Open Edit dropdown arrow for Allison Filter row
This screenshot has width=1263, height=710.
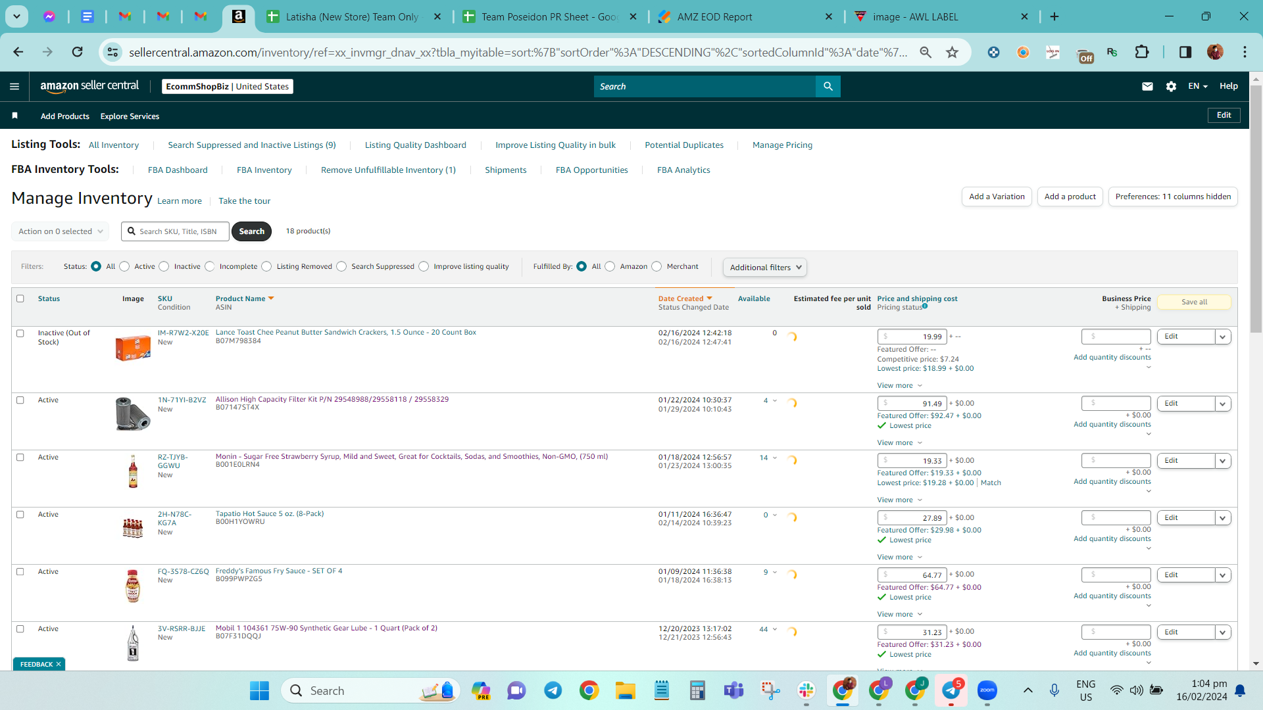coord(1222,404)
